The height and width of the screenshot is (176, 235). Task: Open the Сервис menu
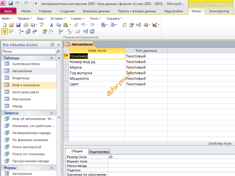(x=78, y=18)
